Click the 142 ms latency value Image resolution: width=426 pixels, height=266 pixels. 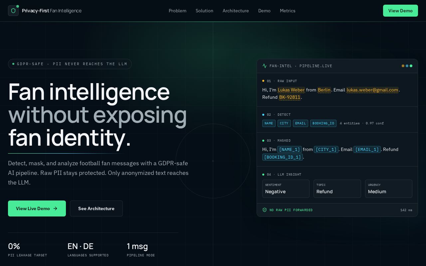406,210
